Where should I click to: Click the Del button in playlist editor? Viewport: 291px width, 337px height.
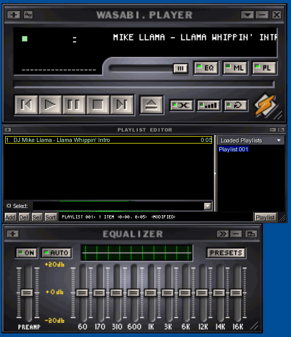[x=23, y=217]
